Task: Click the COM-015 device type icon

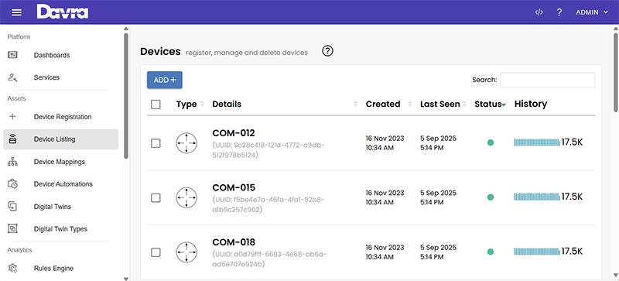Action: coord(186,197)
